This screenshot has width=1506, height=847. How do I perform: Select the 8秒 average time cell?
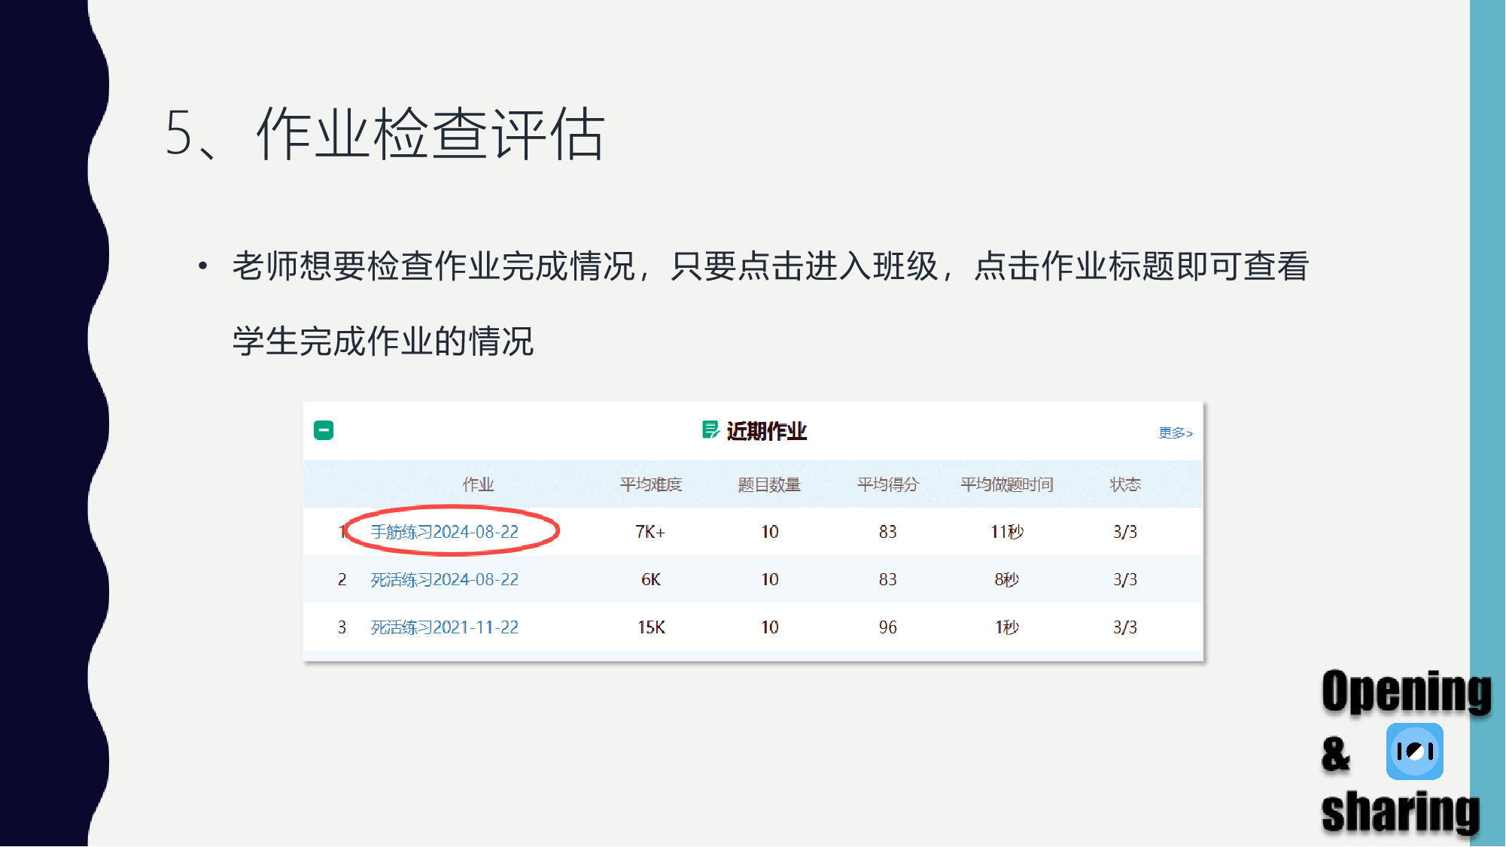click(1007, 579)
